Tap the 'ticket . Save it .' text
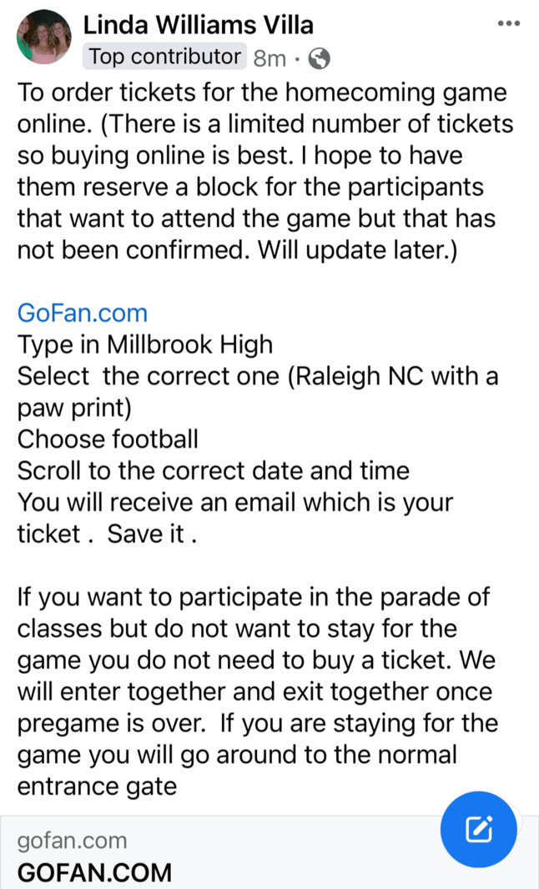Screen dimensions: 539x889 pyautogui.click(x=108, y=534)
